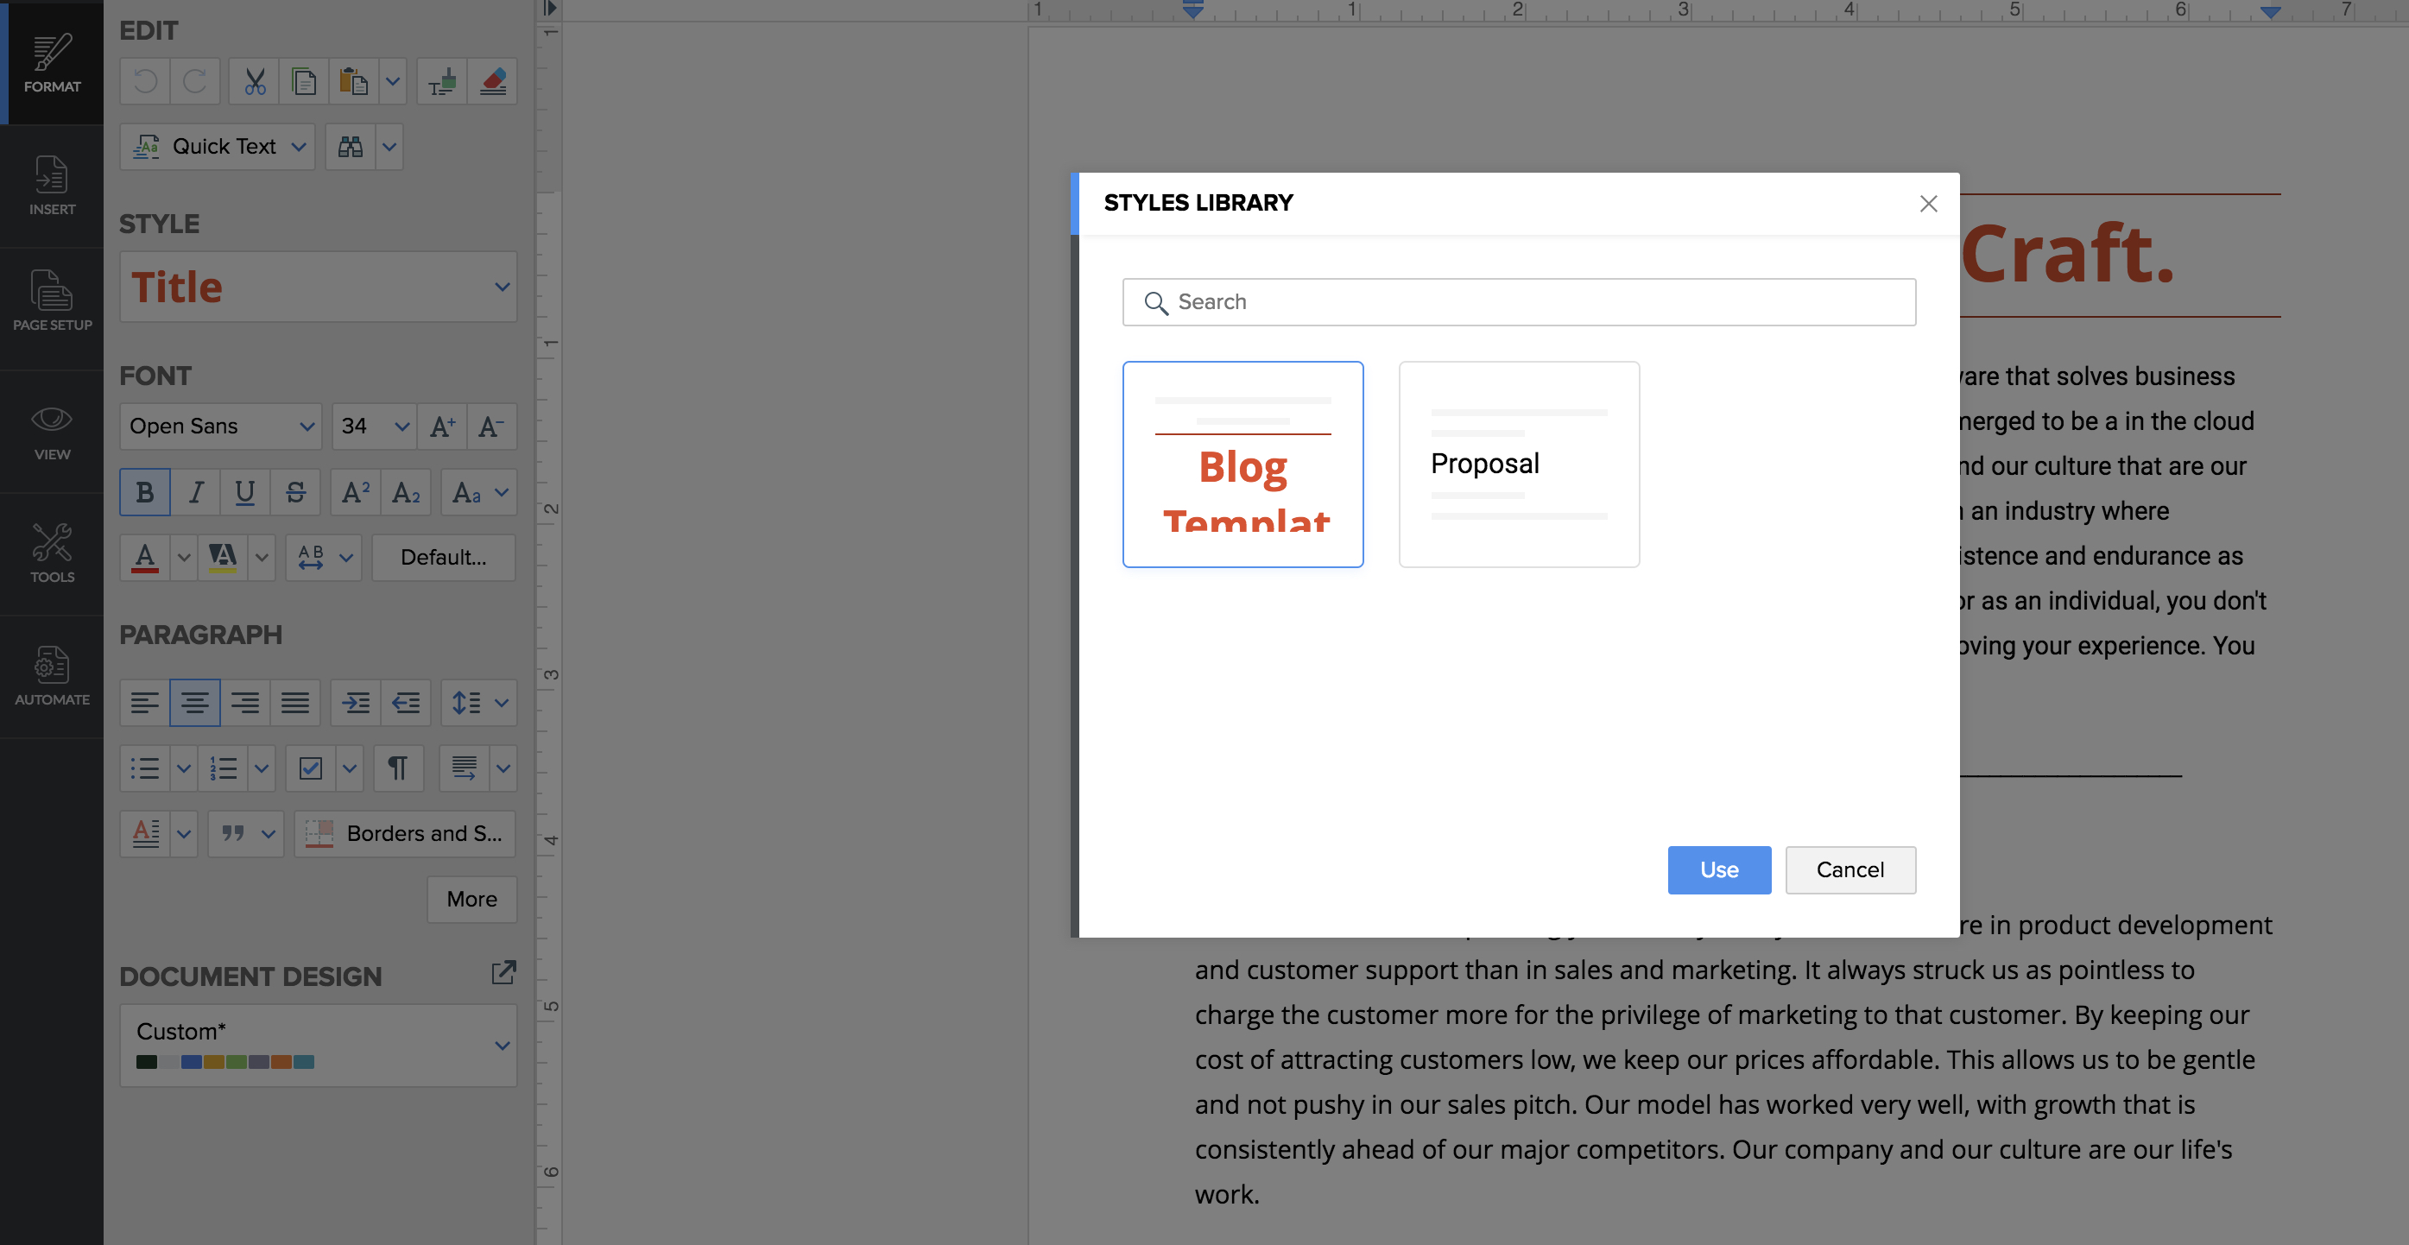Click the text highlight color icon
Image resolution: width=2409 pixels, height=1245 pixels.
[x=223, y=558]
